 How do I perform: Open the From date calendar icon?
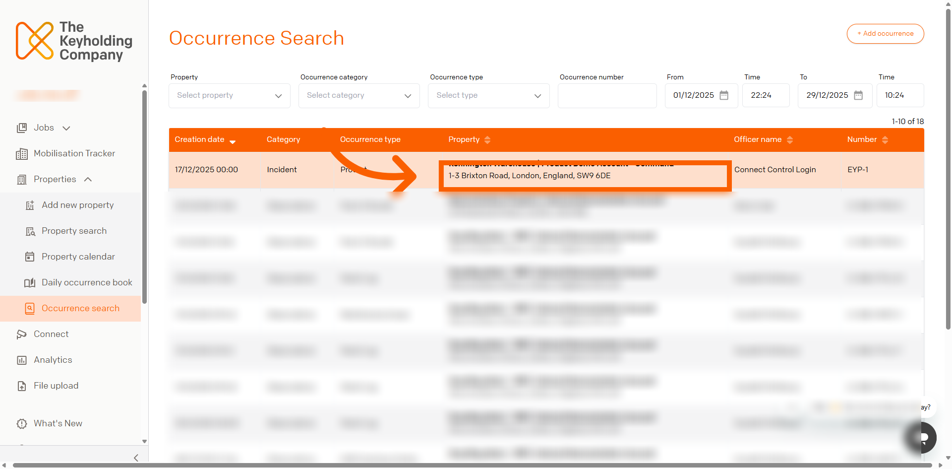(724, 95)
